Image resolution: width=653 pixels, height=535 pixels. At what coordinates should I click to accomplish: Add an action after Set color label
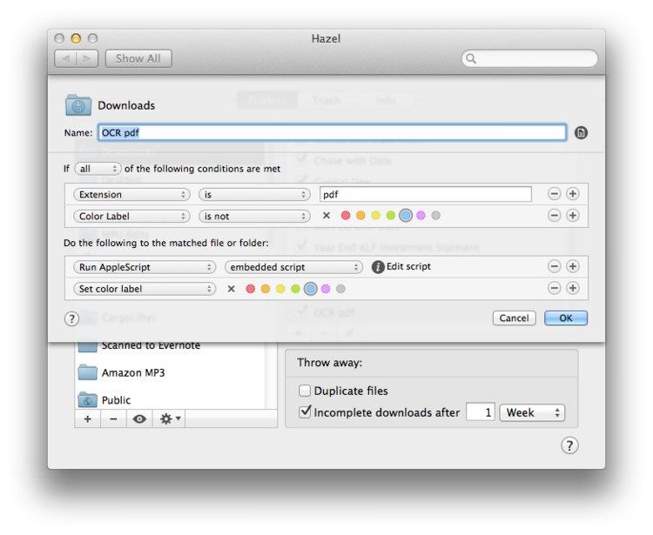(573, 288)
